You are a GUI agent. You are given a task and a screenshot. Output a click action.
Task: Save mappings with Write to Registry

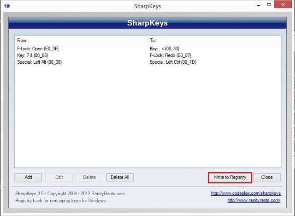(230, 177)
